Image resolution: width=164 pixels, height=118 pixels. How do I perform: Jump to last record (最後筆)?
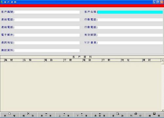(100, 115)
